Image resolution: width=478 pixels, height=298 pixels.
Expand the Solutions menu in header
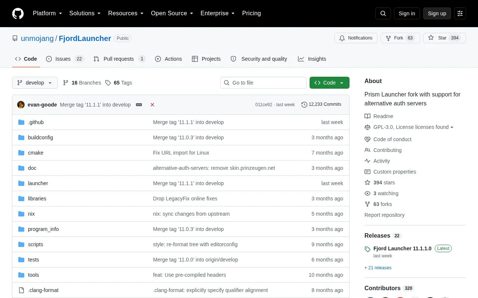tap(85, 13)
